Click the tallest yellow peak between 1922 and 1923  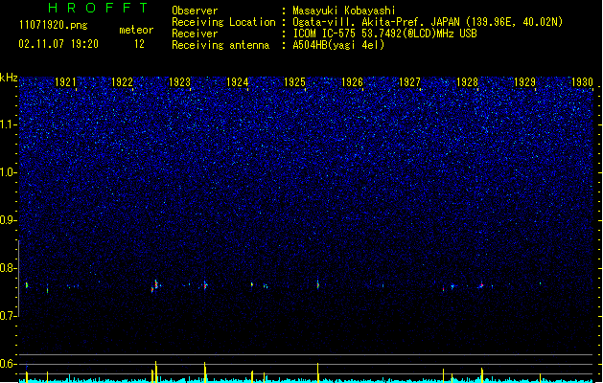click(x=155, y=372)
